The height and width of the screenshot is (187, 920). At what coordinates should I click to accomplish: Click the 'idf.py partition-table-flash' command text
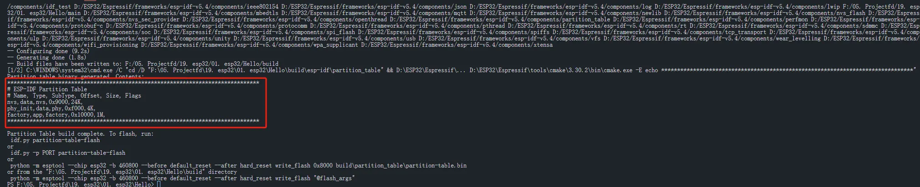point(55,140)
